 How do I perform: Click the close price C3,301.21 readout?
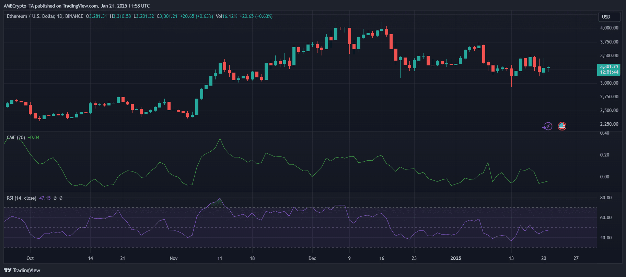167,16
